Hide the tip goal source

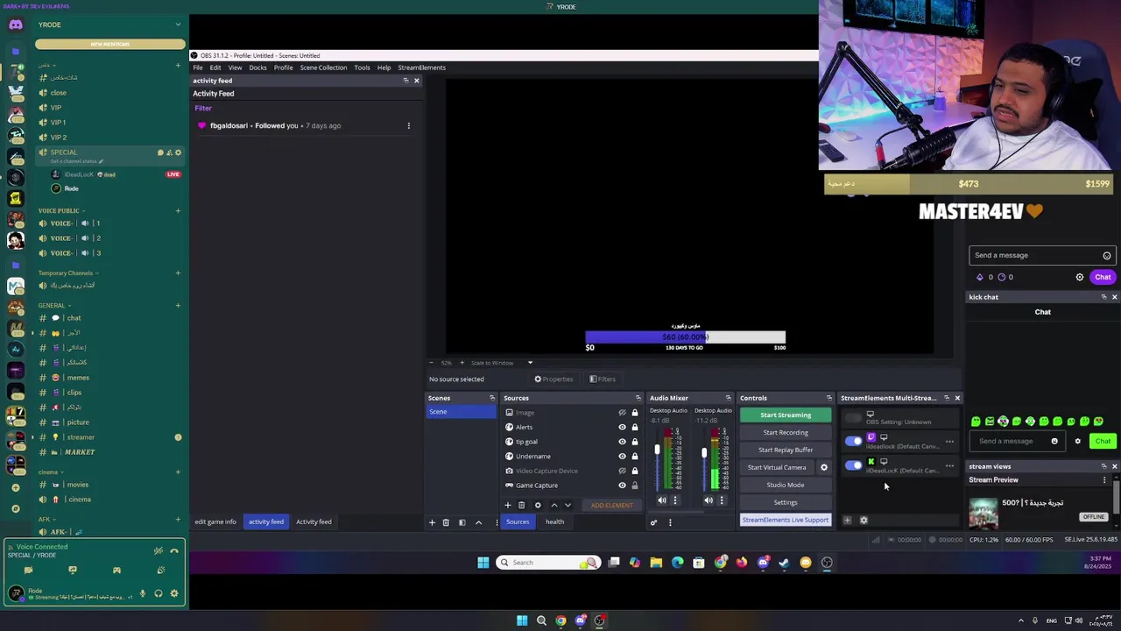[623, 442]
